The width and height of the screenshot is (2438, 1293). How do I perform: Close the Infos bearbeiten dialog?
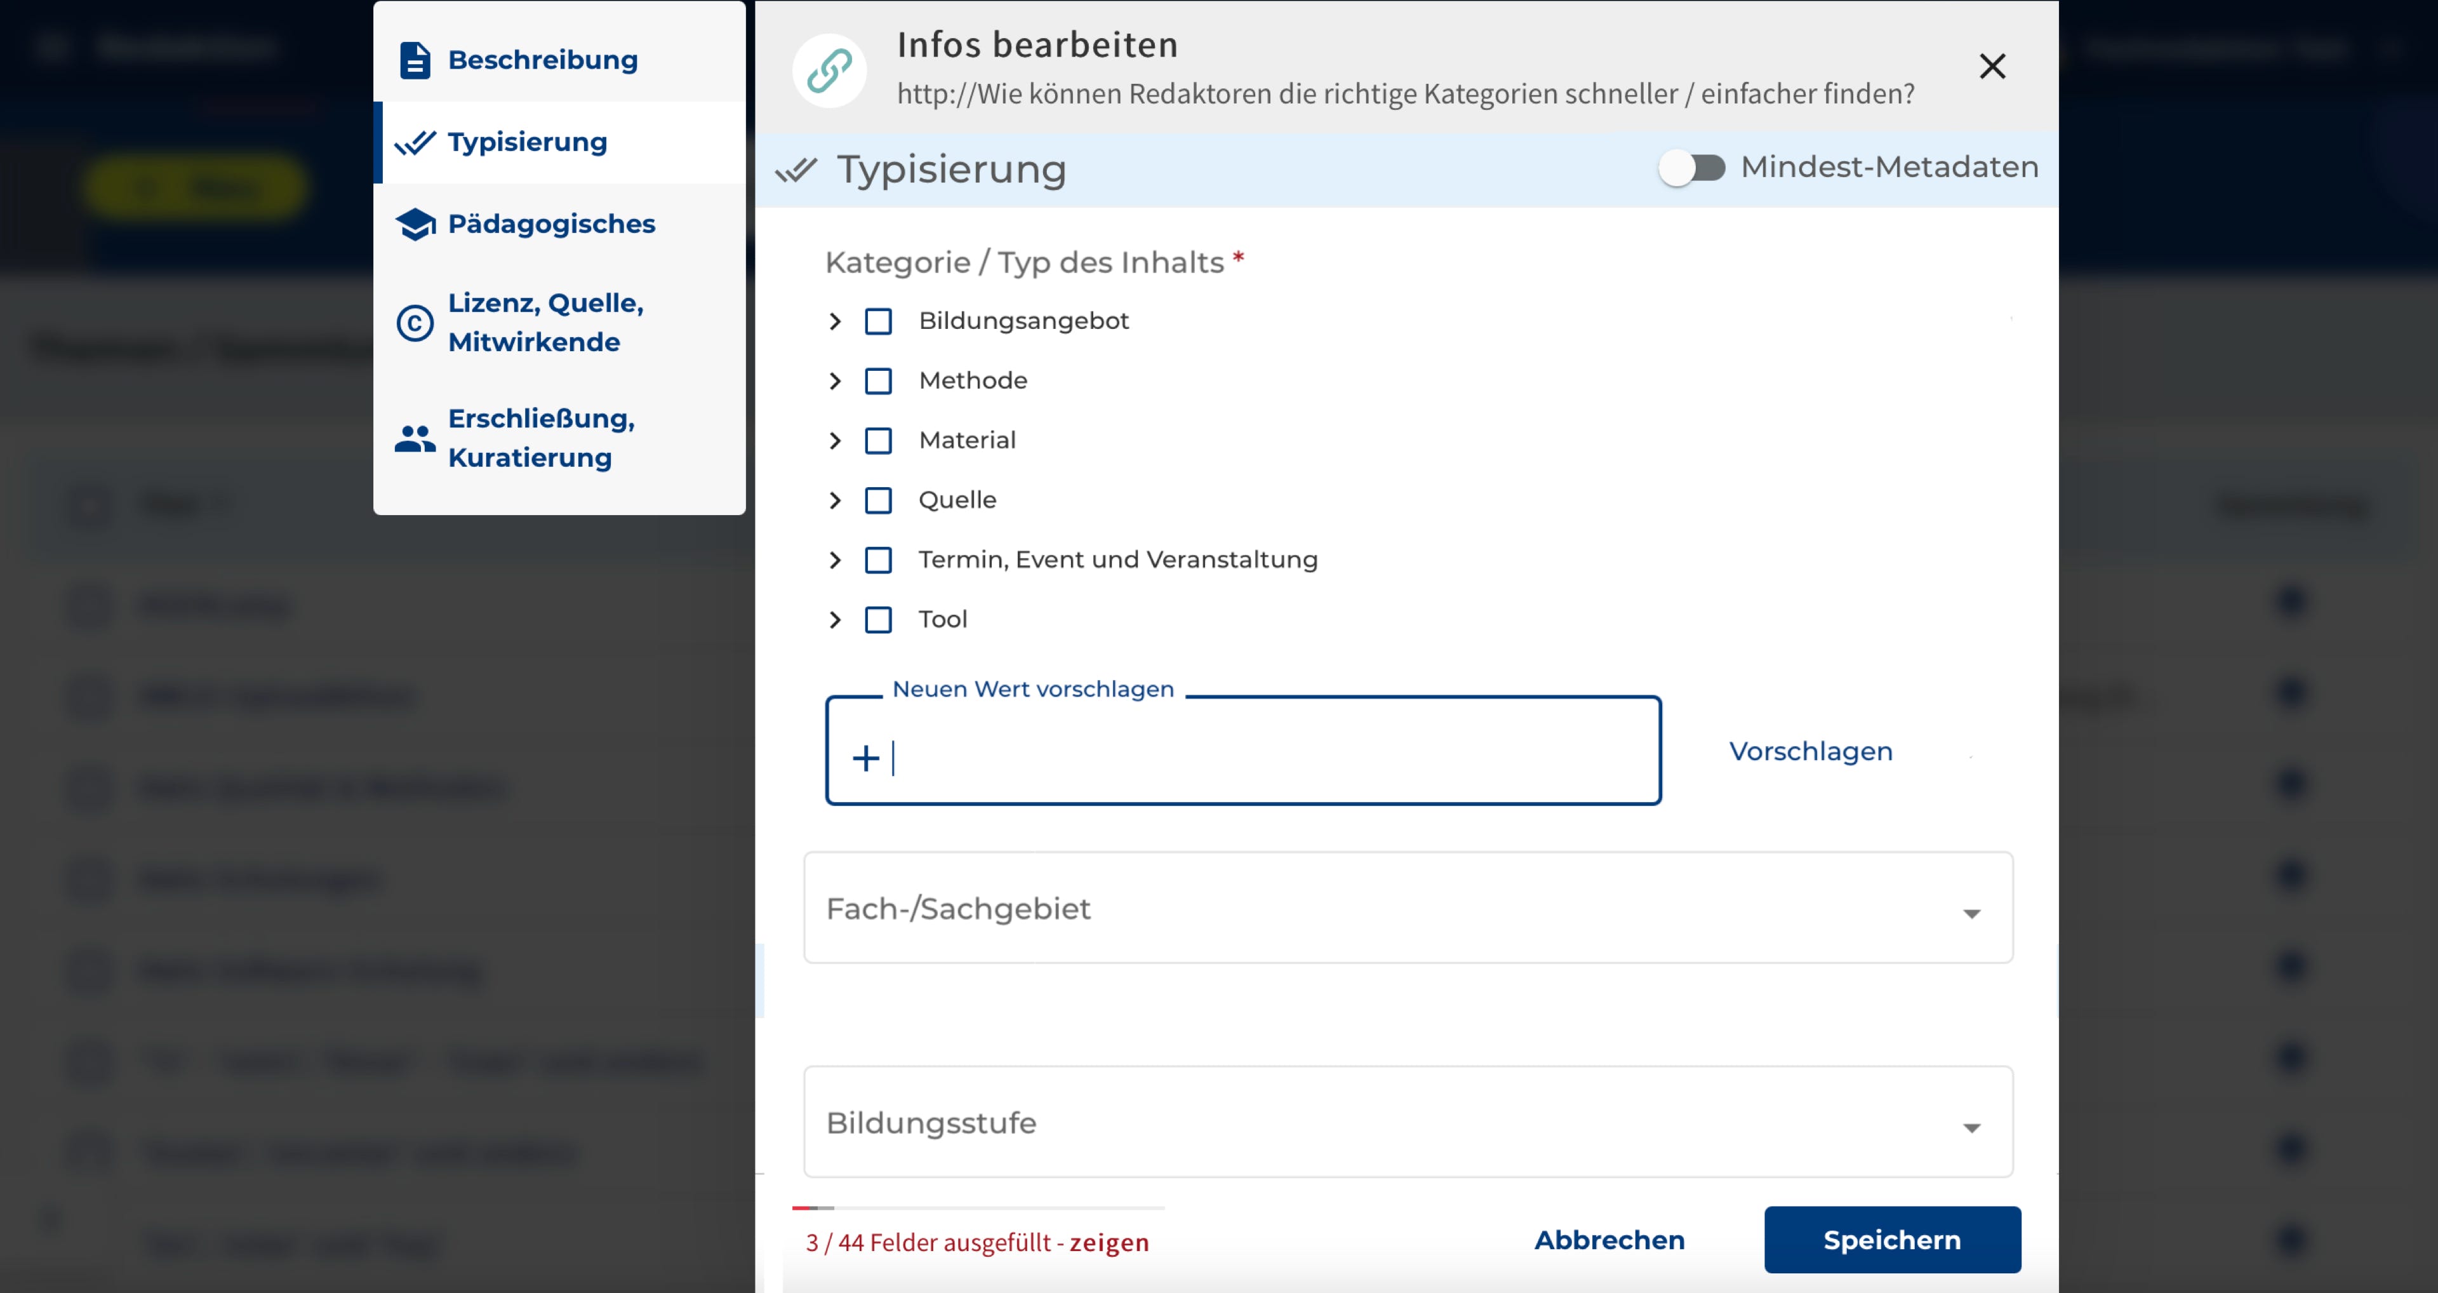coord(1992,66)
